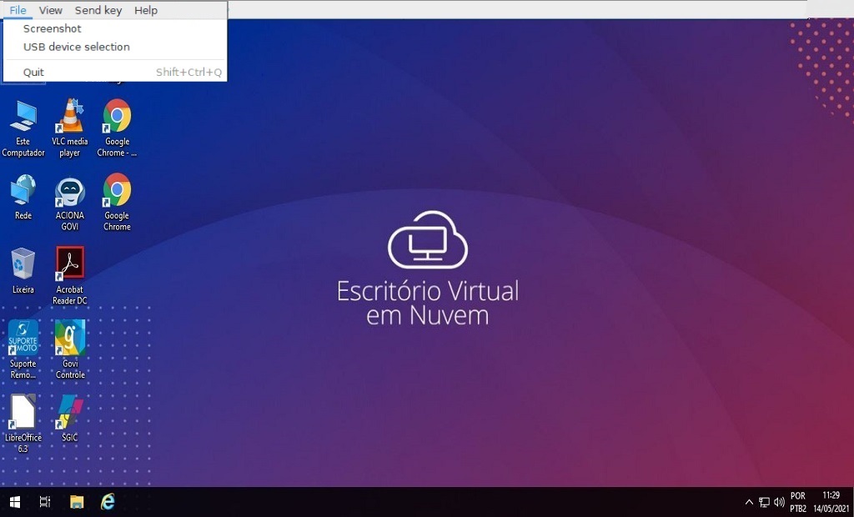Open the View menu

(51, 10)
